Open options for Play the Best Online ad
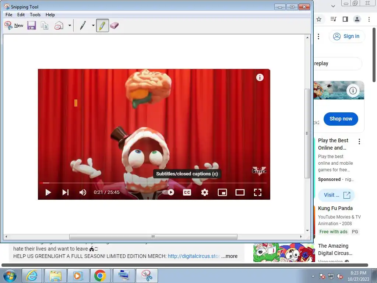 tap(359, 141)
